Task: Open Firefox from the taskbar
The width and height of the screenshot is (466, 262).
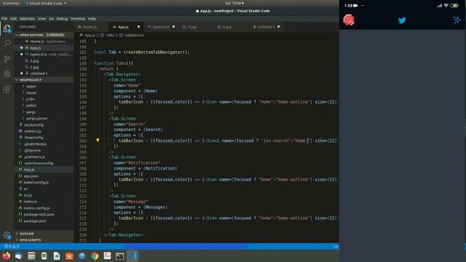Action: click(7, 255)
